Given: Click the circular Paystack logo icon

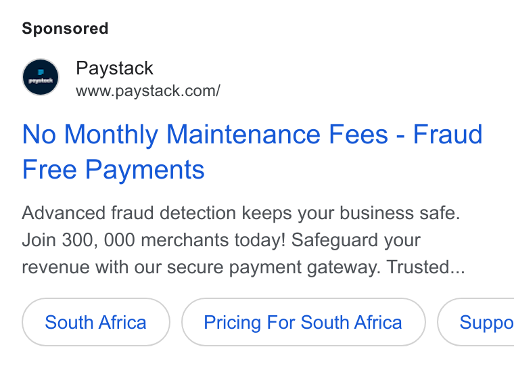Looking at the screenshot, I should point(41,77).
